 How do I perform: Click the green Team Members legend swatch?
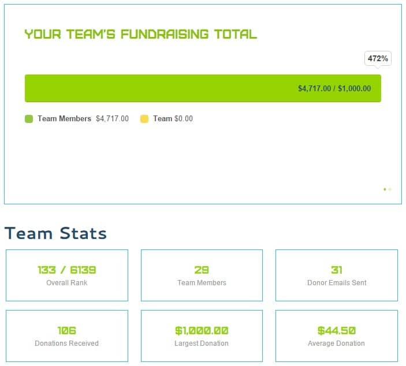(29, 119)
